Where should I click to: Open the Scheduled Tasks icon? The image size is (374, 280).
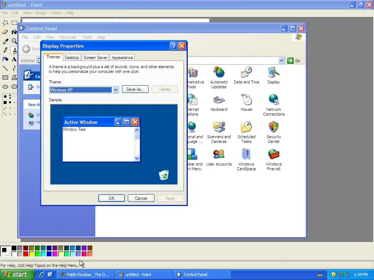tap(246, 132)
